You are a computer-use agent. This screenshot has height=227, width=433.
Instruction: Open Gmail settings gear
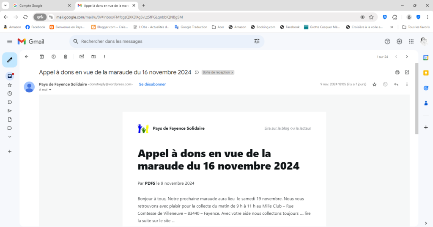pos(399,41)
